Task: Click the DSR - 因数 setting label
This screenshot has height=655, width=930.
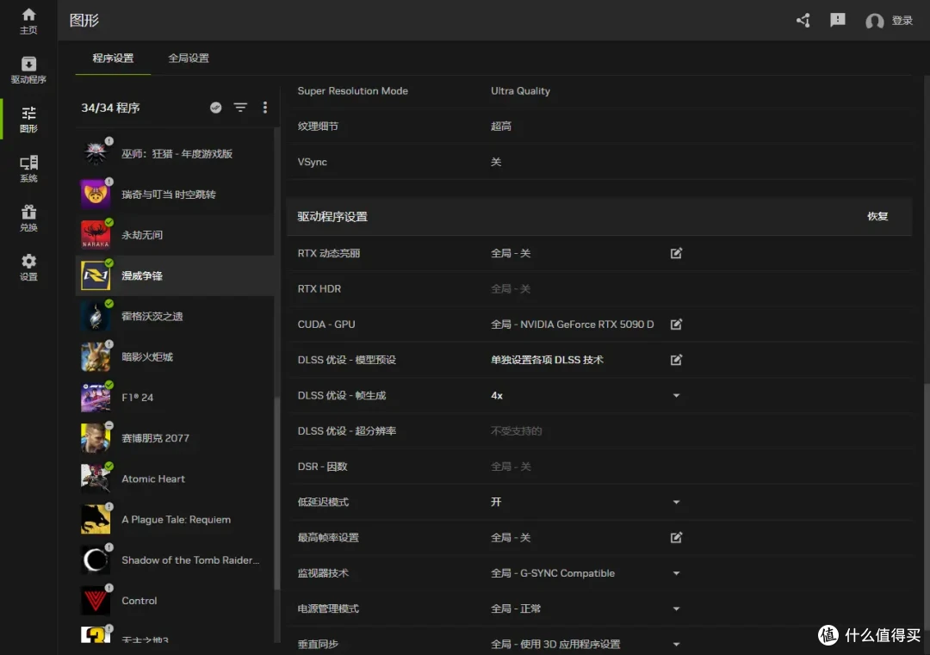Action: 322,467
